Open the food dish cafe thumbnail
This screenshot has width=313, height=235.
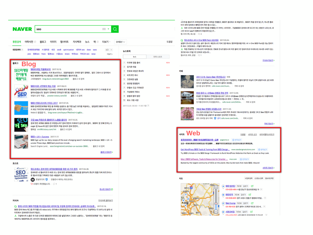[x=187, y=114]
